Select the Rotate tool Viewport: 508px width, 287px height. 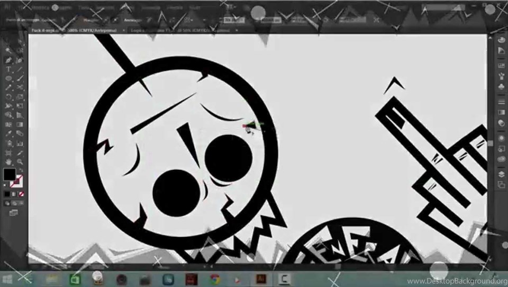(x=8, y=97)
